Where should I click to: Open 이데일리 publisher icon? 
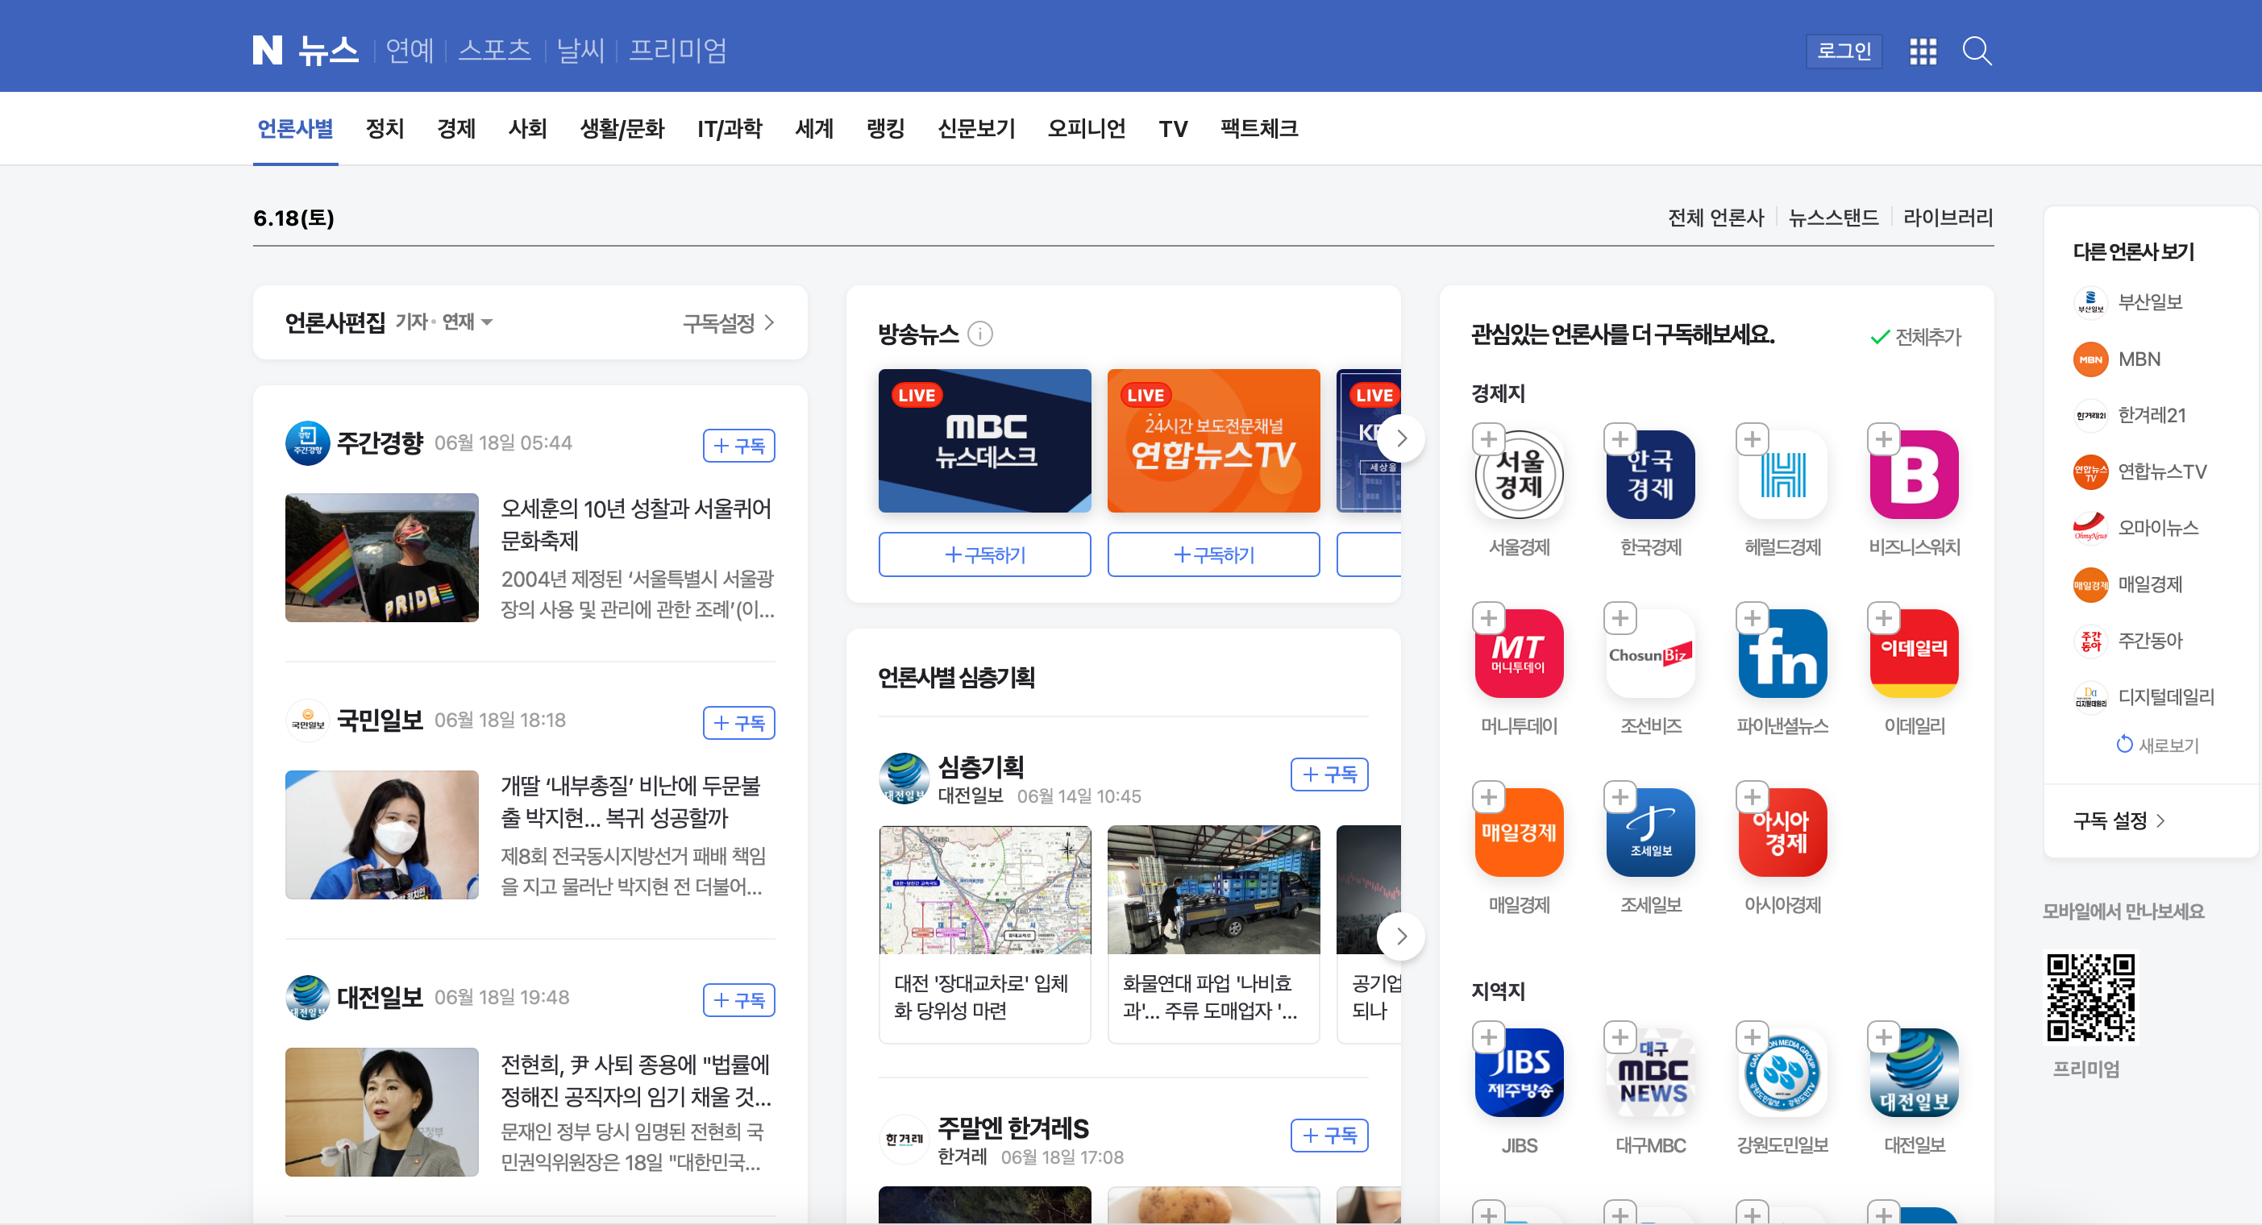click(1915, 654)
